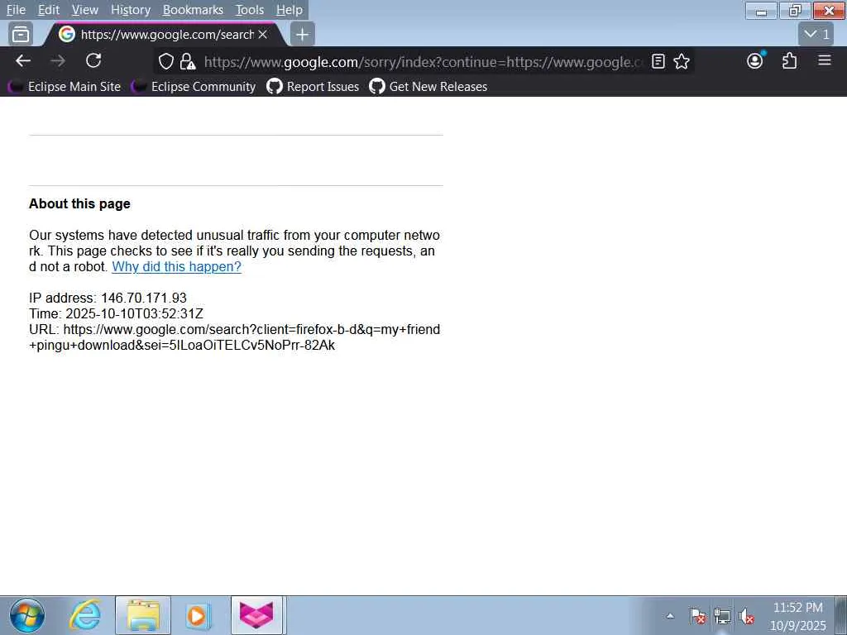Launch Internet Explorer from taskbar

(x=85, y=615)
